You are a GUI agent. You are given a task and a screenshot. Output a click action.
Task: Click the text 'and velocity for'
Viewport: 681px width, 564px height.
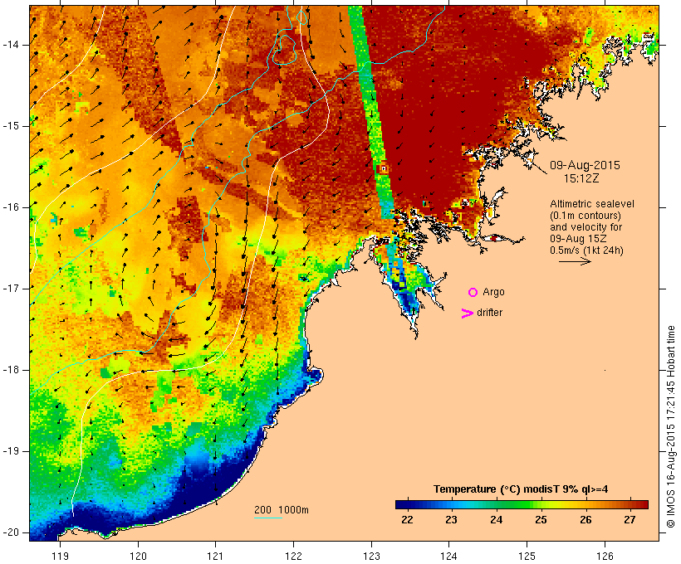(x=585, y=227)
